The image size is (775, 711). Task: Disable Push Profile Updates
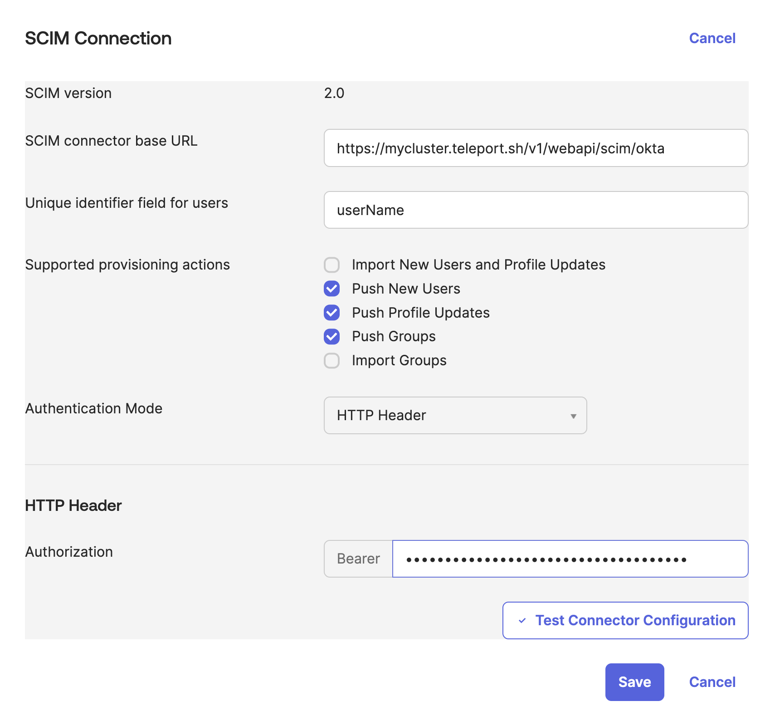[x=331, y=313]
